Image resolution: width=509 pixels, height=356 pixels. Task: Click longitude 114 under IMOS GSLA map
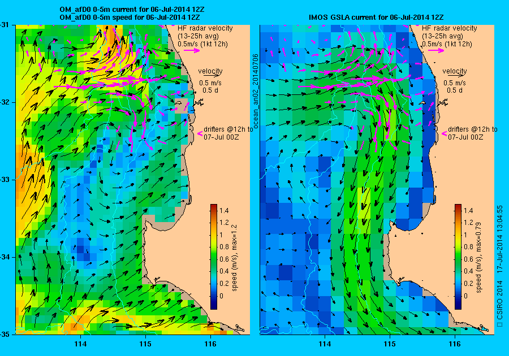point(325,344)
